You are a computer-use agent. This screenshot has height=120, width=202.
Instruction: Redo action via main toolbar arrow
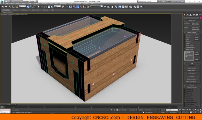click(6, 7)
